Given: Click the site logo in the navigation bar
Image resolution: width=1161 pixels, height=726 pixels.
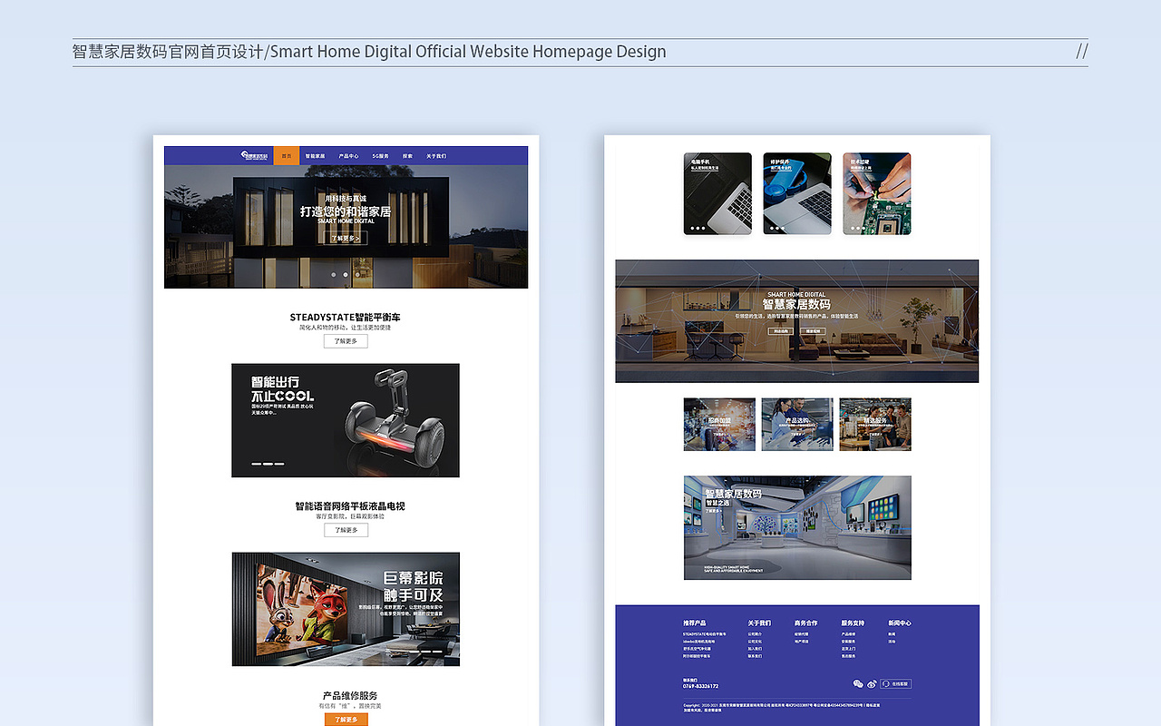Looking at the screenshot, I should [255, 155].
